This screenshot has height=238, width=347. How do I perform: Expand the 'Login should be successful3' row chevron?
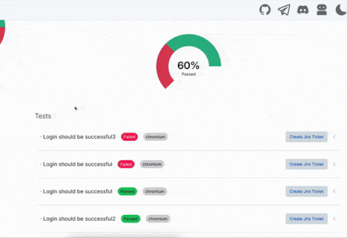[x=334, y=137]
